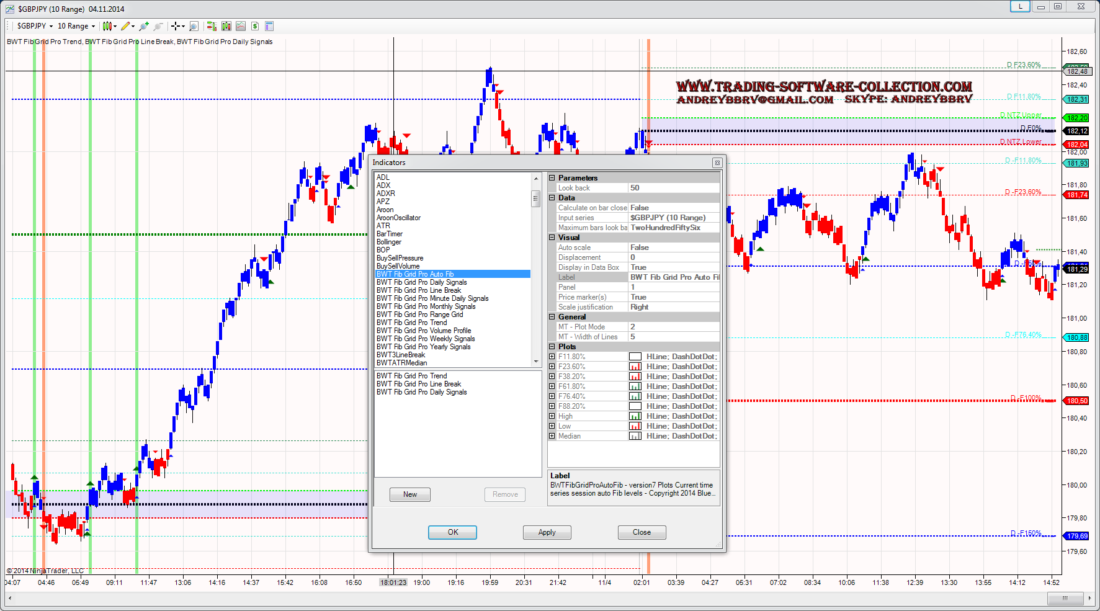Activate the crosshair cursor tool

tap(176, 26)
